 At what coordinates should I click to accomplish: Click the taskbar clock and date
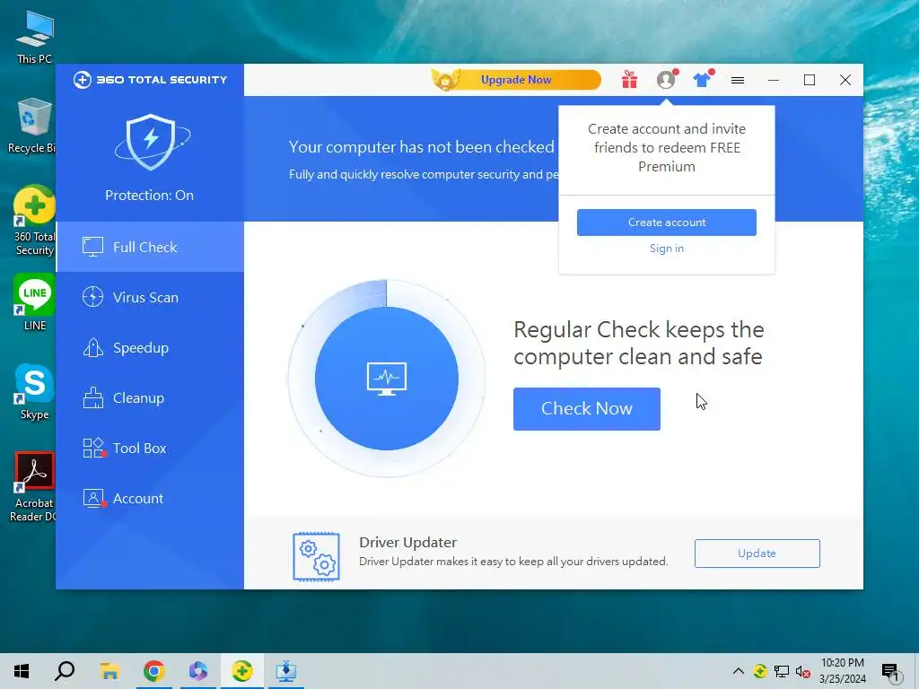click(x=842, y=671)
